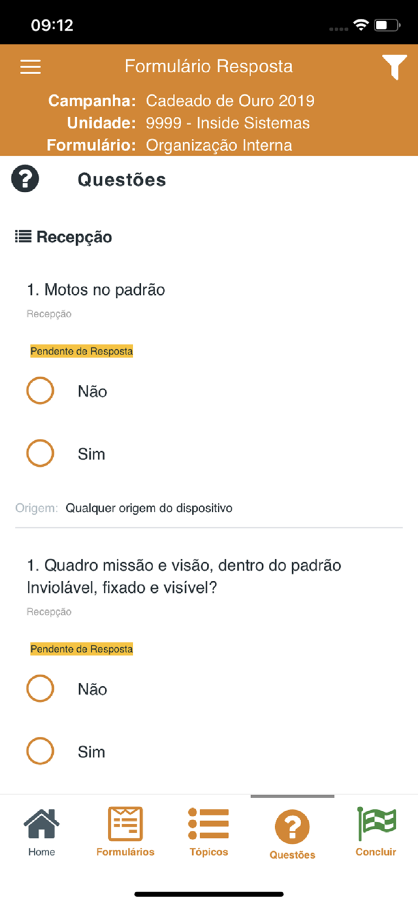Viewport: 418px width, 905px height.
Task: Go to the Home screen
Action: pos(41,831)
